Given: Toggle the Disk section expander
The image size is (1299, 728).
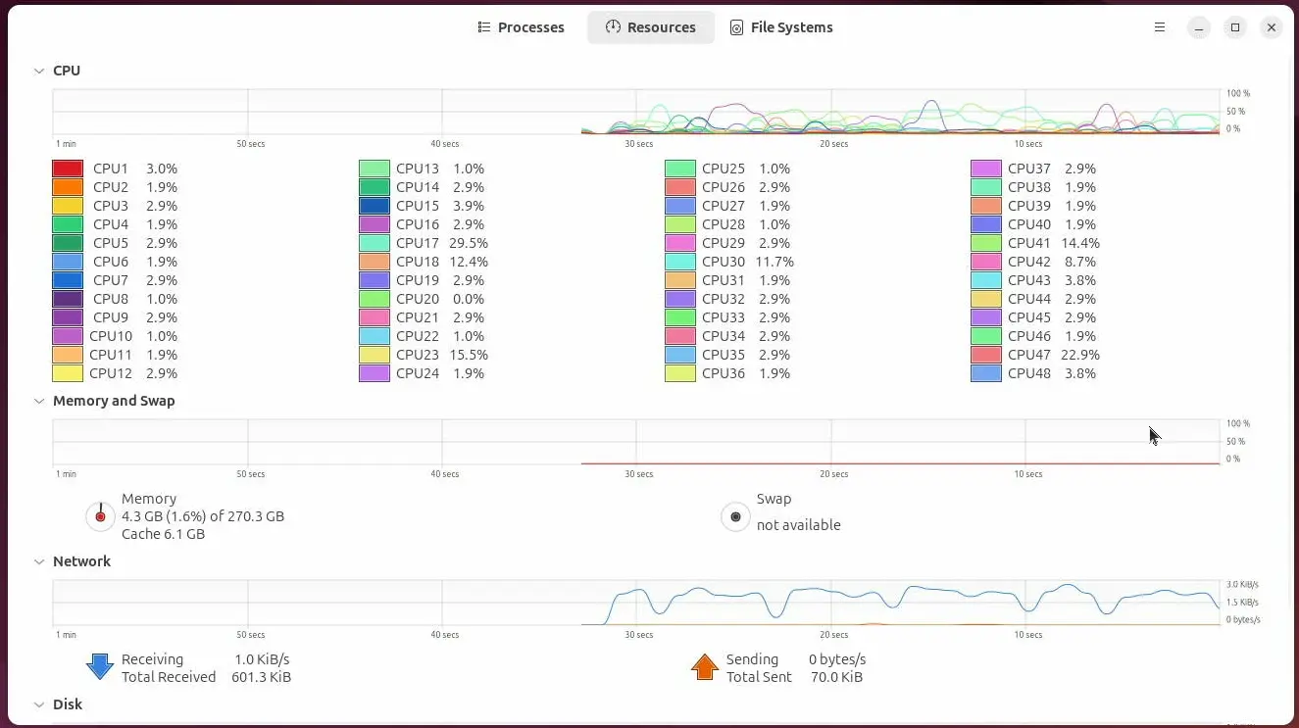Looking at the screenshot, I should click(x=39, y=704).
